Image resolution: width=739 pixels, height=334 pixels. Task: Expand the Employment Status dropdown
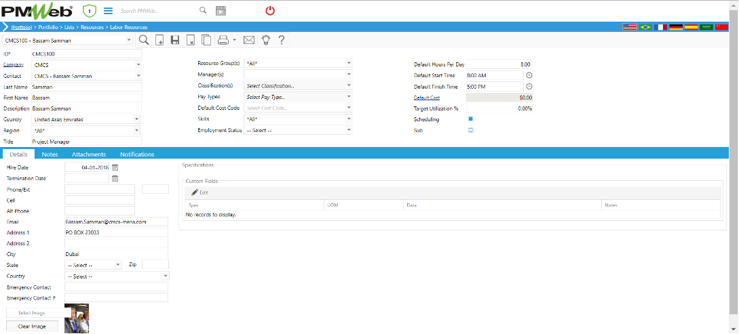click(349, 130)
